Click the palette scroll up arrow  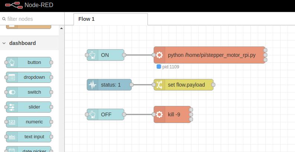[x=62, y=28]
